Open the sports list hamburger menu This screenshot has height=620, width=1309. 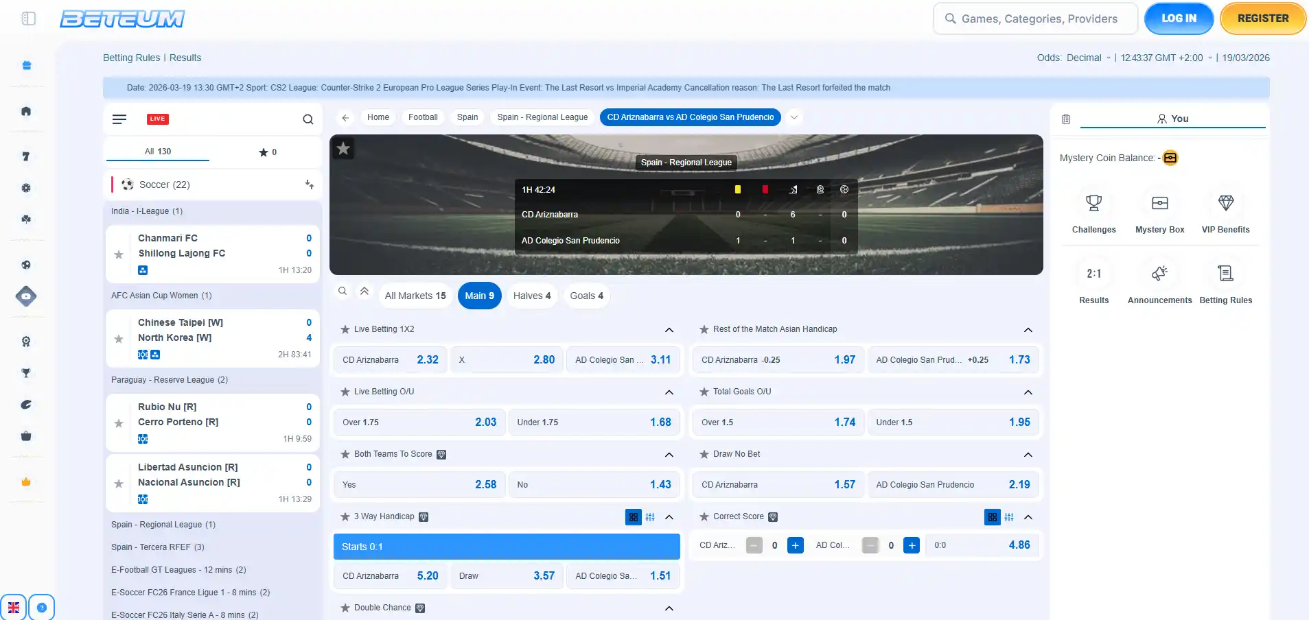click(119, 119)
